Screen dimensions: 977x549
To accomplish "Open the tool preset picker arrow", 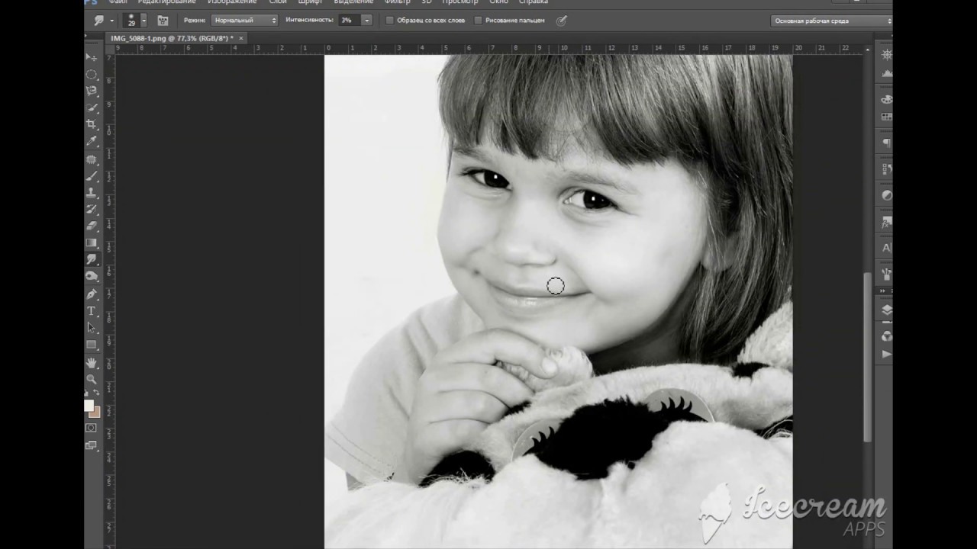I will [x=111, y=21].
